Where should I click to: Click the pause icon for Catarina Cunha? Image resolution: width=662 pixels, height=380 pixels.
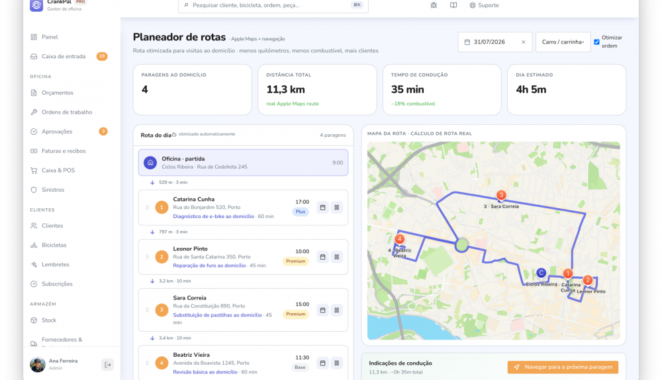coord(336,208)
